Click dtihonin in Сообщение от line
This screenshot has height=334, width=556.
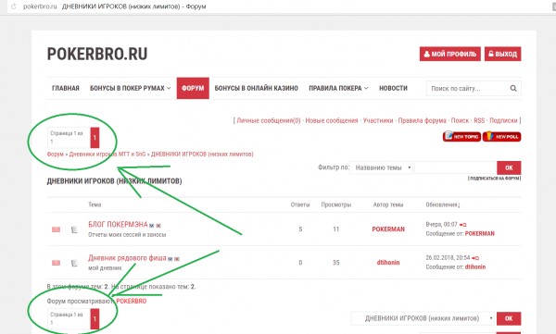point(475,267)
